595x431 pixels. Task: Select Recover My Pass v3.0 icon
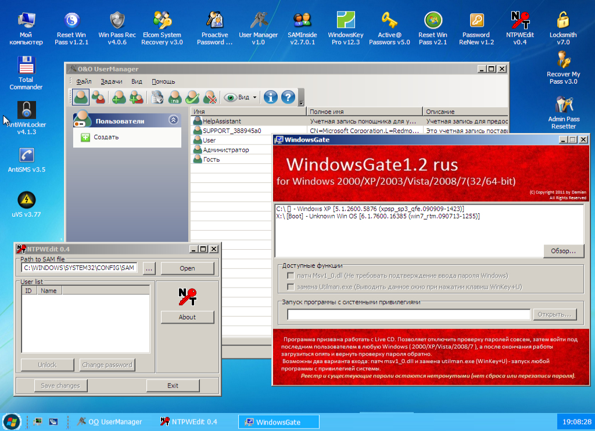pos(564,69)
